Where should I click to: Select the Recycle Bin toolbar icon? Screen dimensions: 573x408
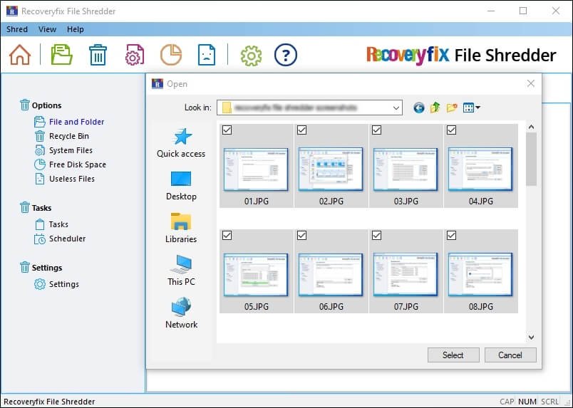point(98,55)
